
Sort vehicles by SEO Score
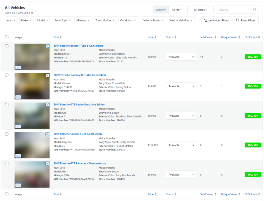pyautogui.click(x=259, y=37)
